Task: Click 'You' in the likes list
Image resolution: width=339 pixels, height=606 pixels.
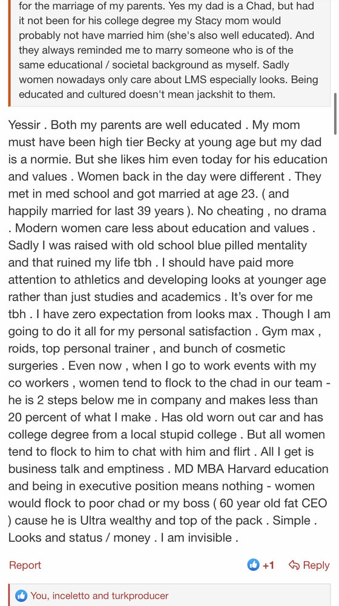Action: tap(39, 596)
